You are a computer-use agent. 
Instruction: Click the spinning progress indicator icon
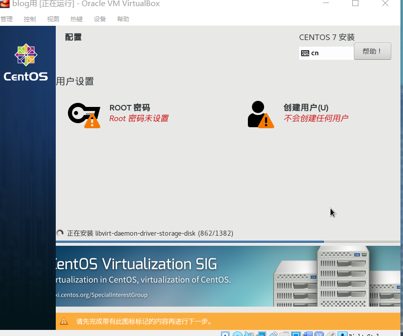[x=60, y=233]
